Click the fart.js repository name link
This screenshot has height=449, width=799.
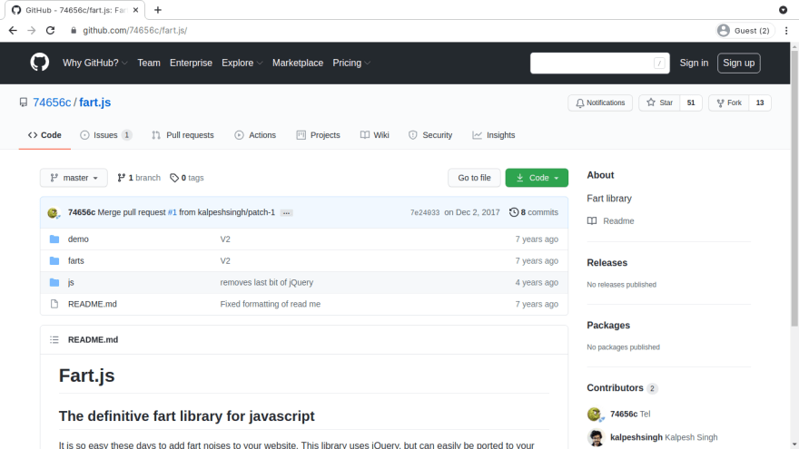pyautogui.click(x=94, y=102)
